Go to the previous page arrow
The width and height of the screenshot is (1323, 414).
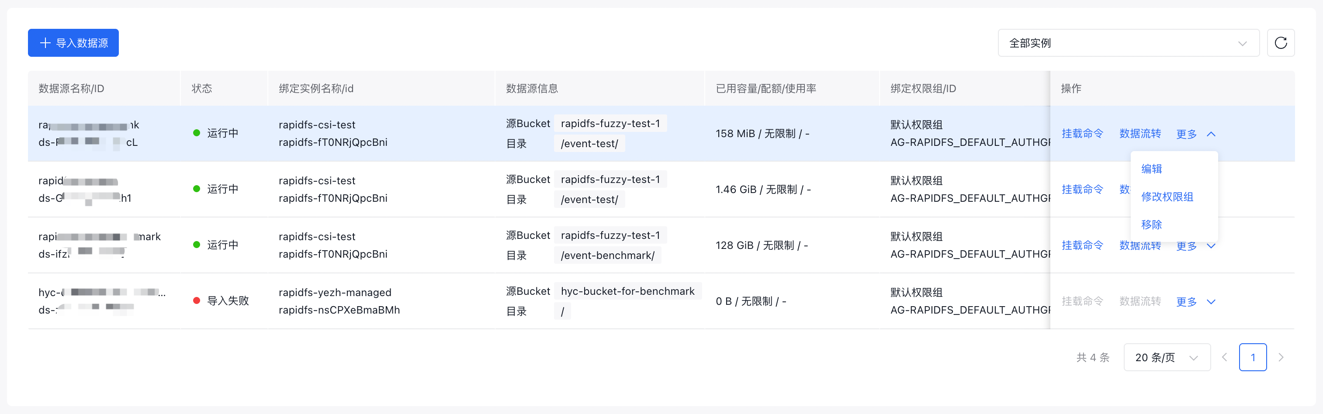pyautogui.click(x=1224, y=357)
